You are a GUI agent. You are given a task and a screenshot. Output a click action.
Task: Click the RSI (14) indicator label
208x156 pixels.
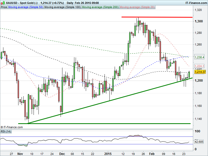[x=5, y=132]
